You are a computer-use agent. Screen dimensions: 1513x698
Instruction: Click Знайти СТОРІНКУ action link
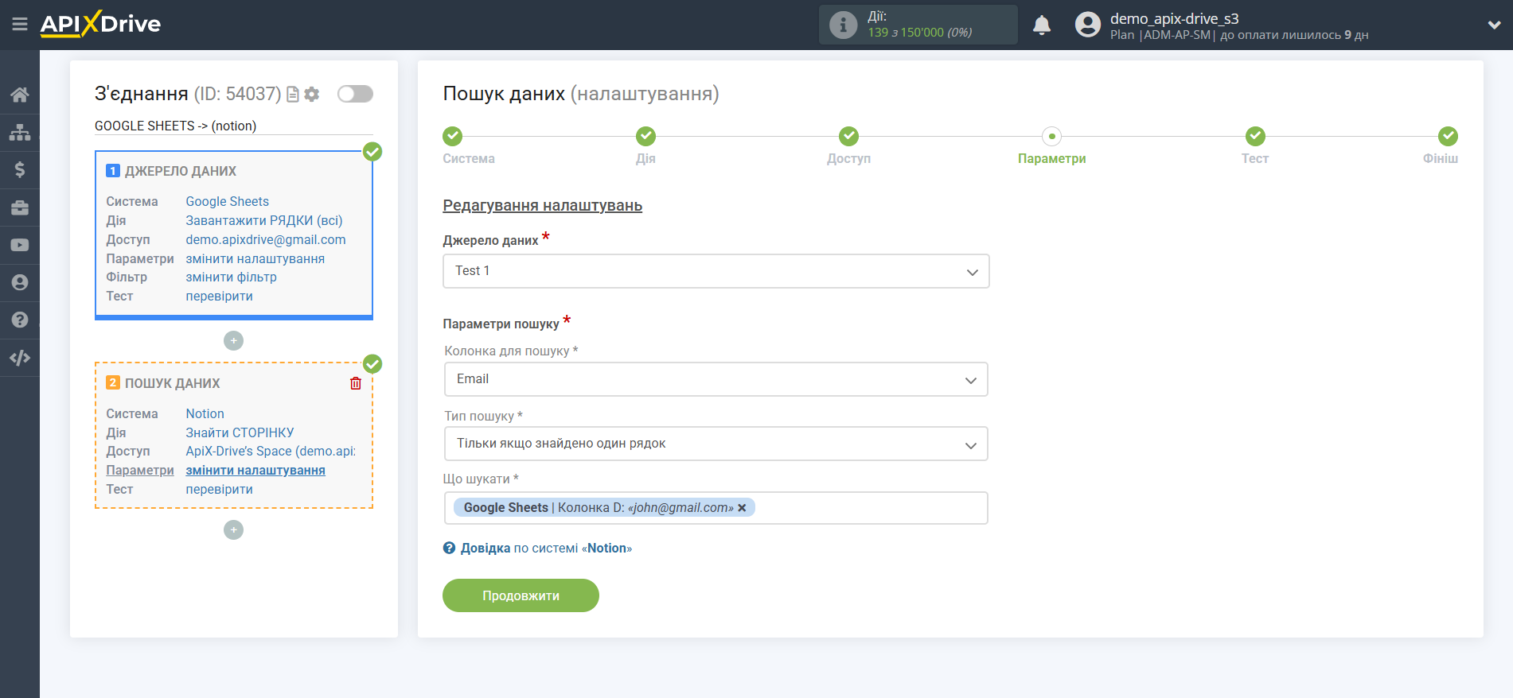pos(240,433)
